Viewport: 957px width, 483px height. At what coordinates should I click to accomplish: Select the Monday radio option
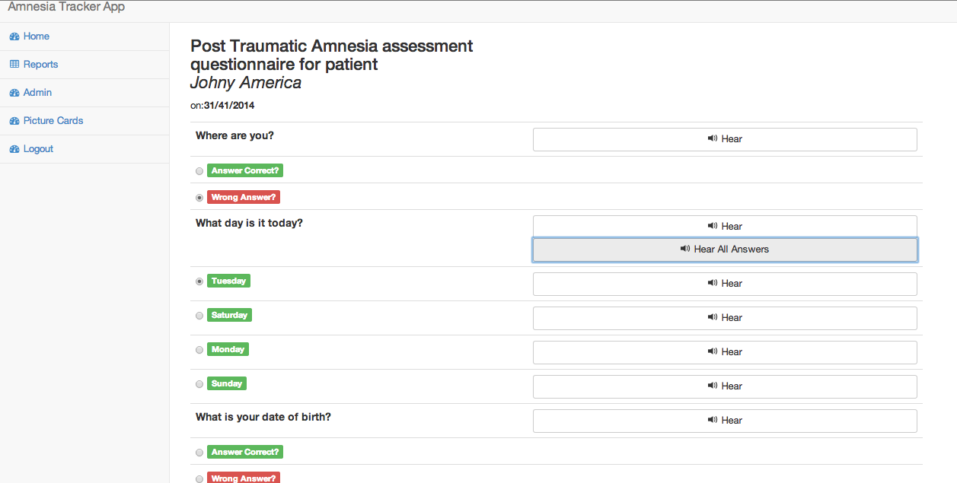pos(199,350)
